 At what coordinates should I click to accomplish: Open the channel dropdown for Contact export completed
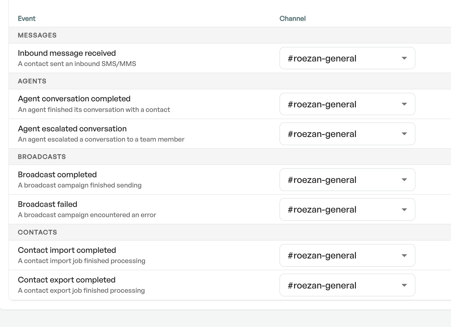(347, 285)
